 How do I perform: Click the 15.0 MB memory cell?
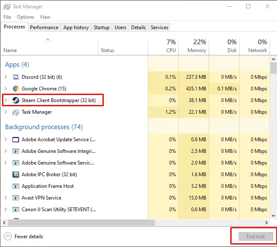[x=194, y=198]
